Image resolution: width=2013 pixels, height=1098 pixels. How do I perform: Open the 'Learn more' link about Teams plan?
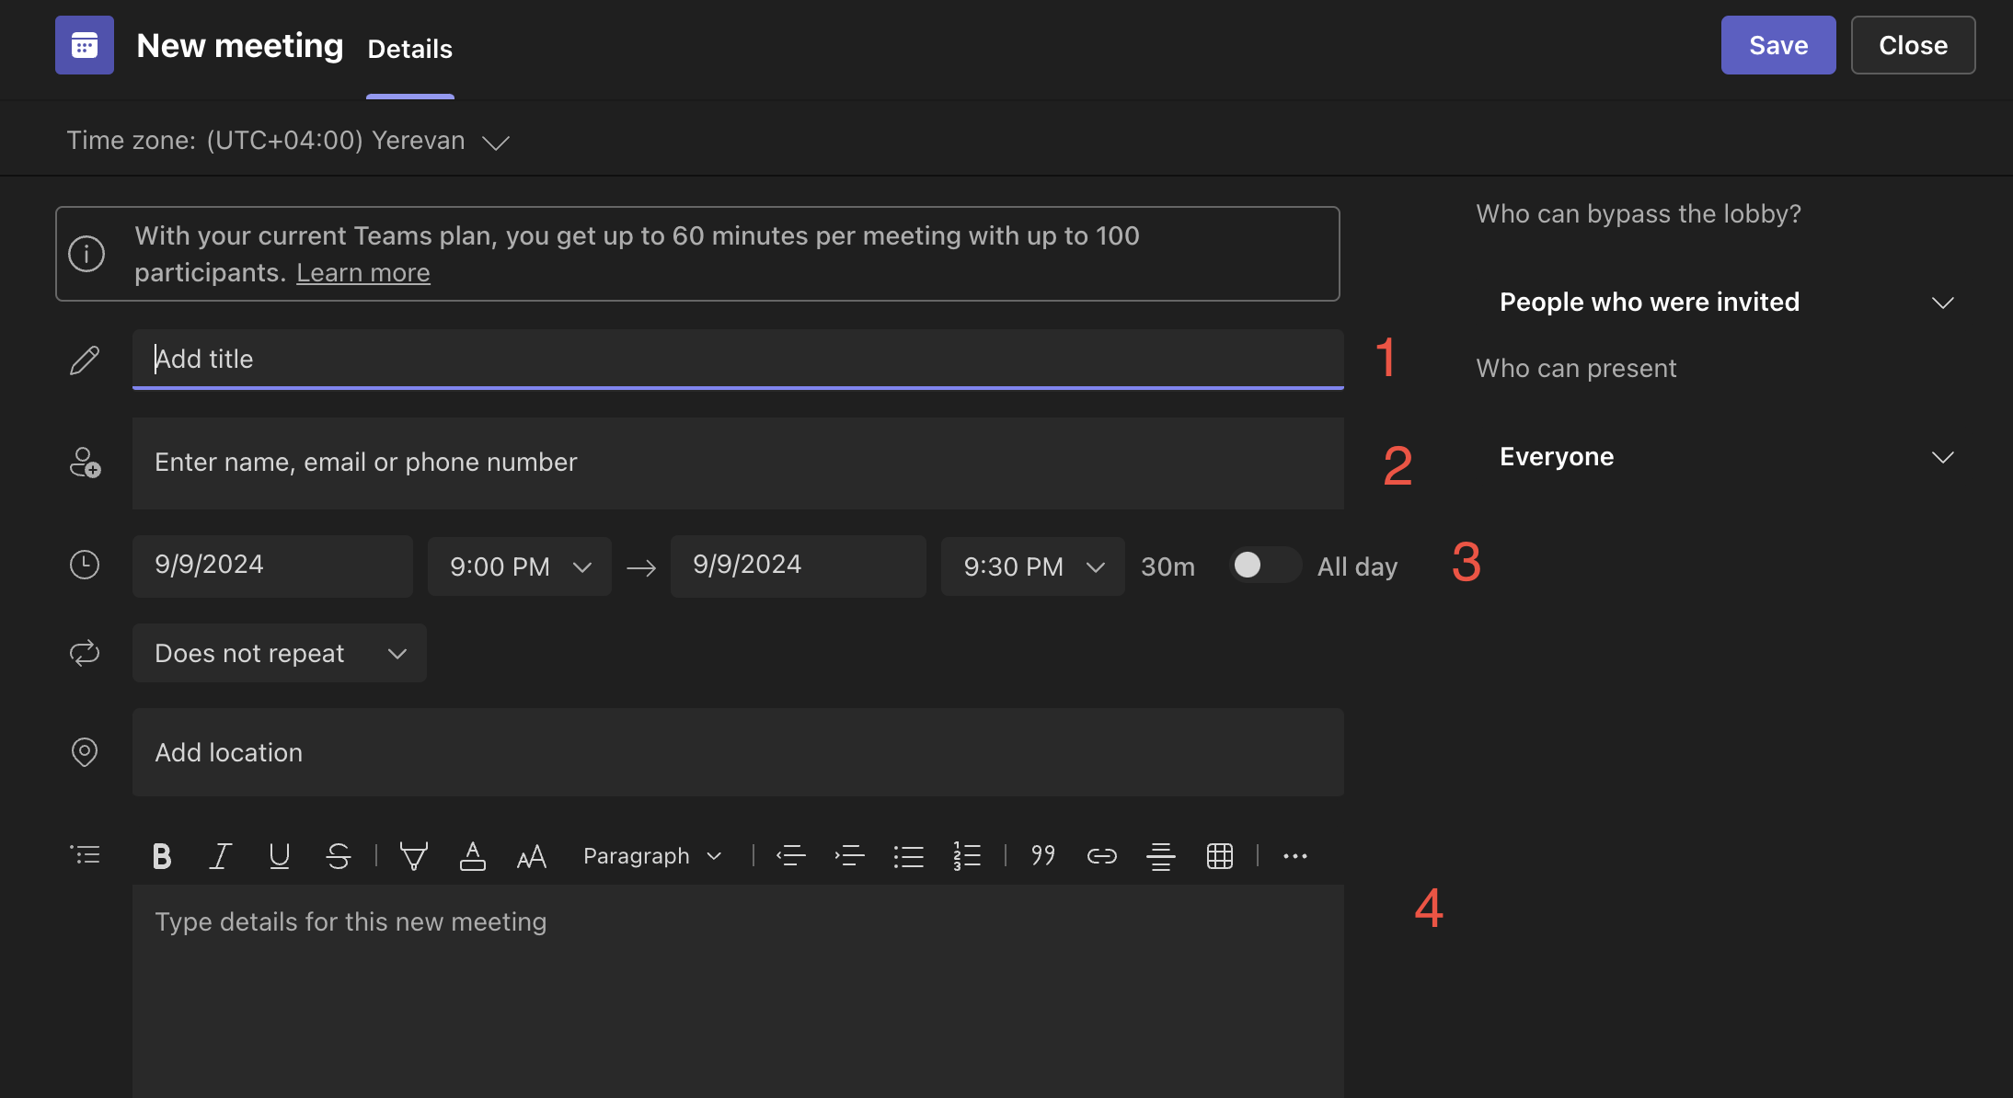[362, 271]
